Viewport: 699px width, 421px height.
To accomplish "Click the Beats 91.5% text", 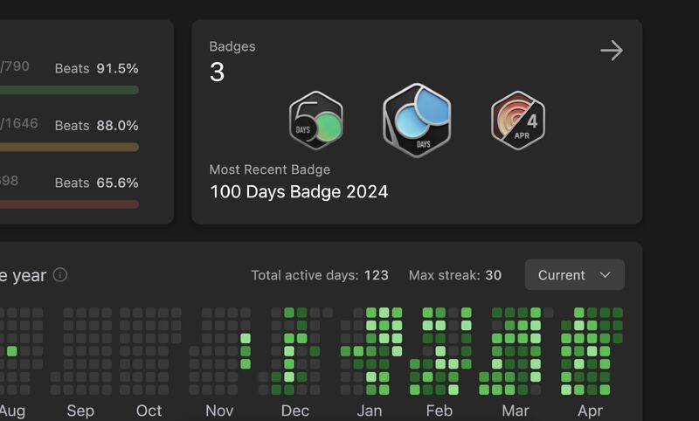I will click(x=96, y=69).
